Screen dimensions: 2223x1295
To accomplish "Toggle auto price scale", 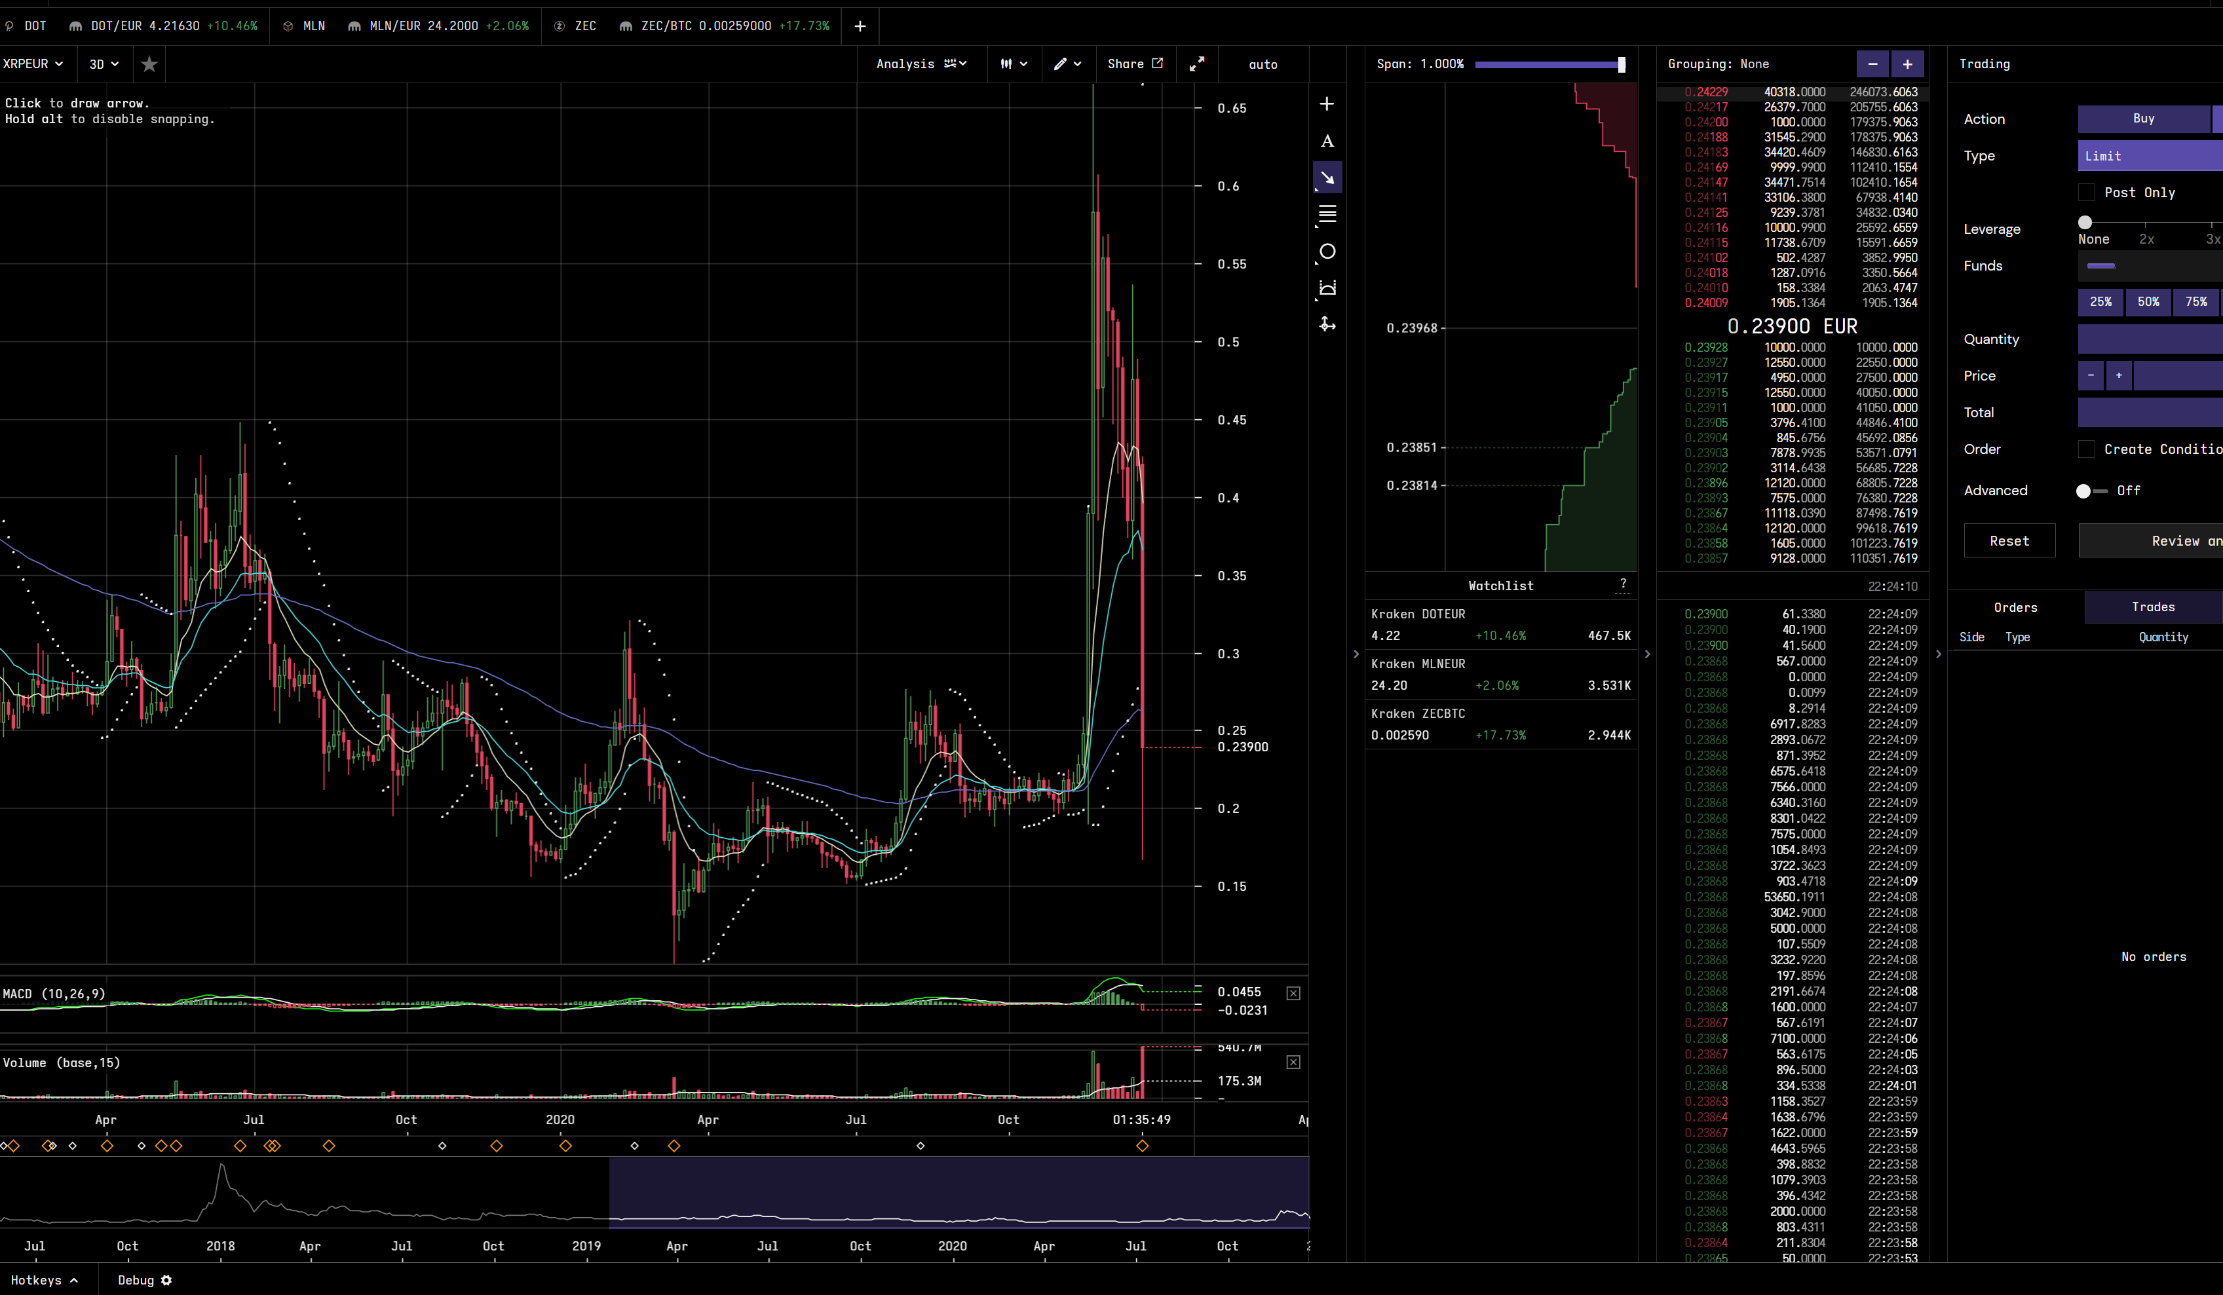I will tap(1263, 64).
